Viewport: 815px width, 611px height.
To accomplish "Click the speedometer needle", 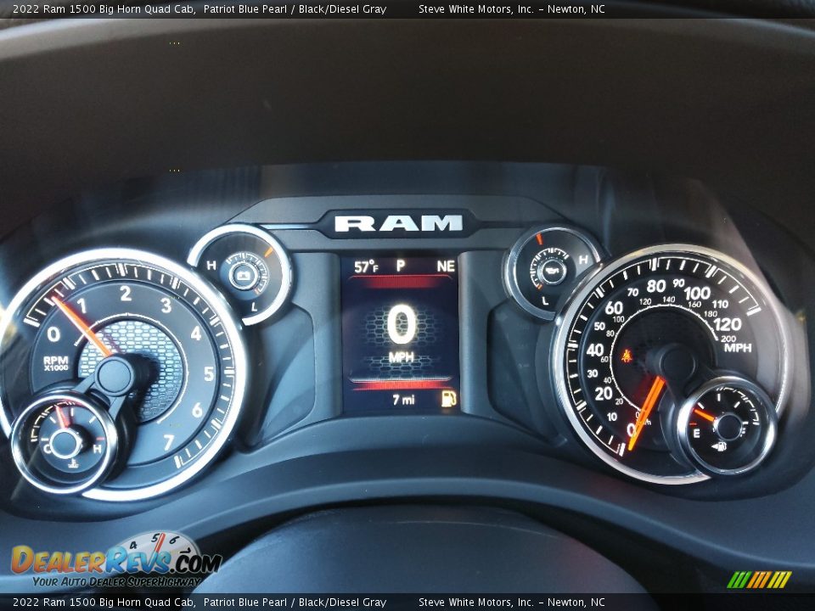I will [x=646, y=413].
